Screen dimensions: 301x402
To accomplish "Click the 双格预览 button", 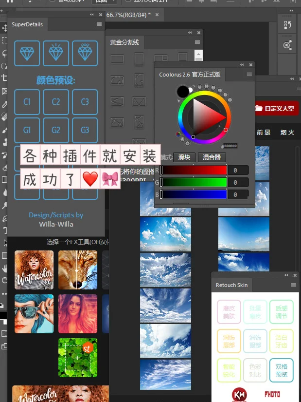I will pos(281,370).
